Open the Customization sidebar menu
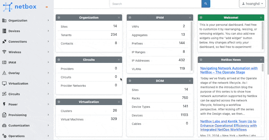269x140 pixels. click(x=26, y=126)
